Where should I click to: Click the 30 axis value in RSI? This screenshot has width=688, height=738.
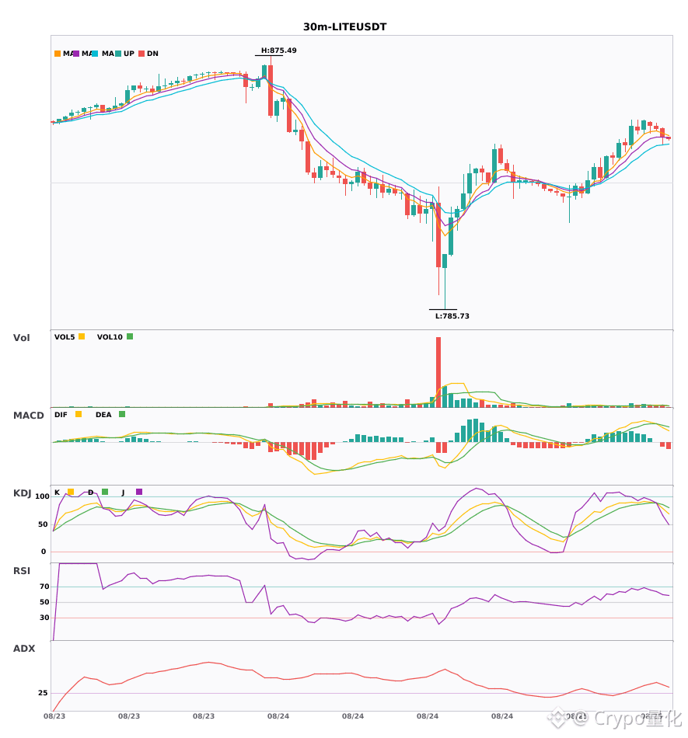pyautogui.click(x=44, y=618)
